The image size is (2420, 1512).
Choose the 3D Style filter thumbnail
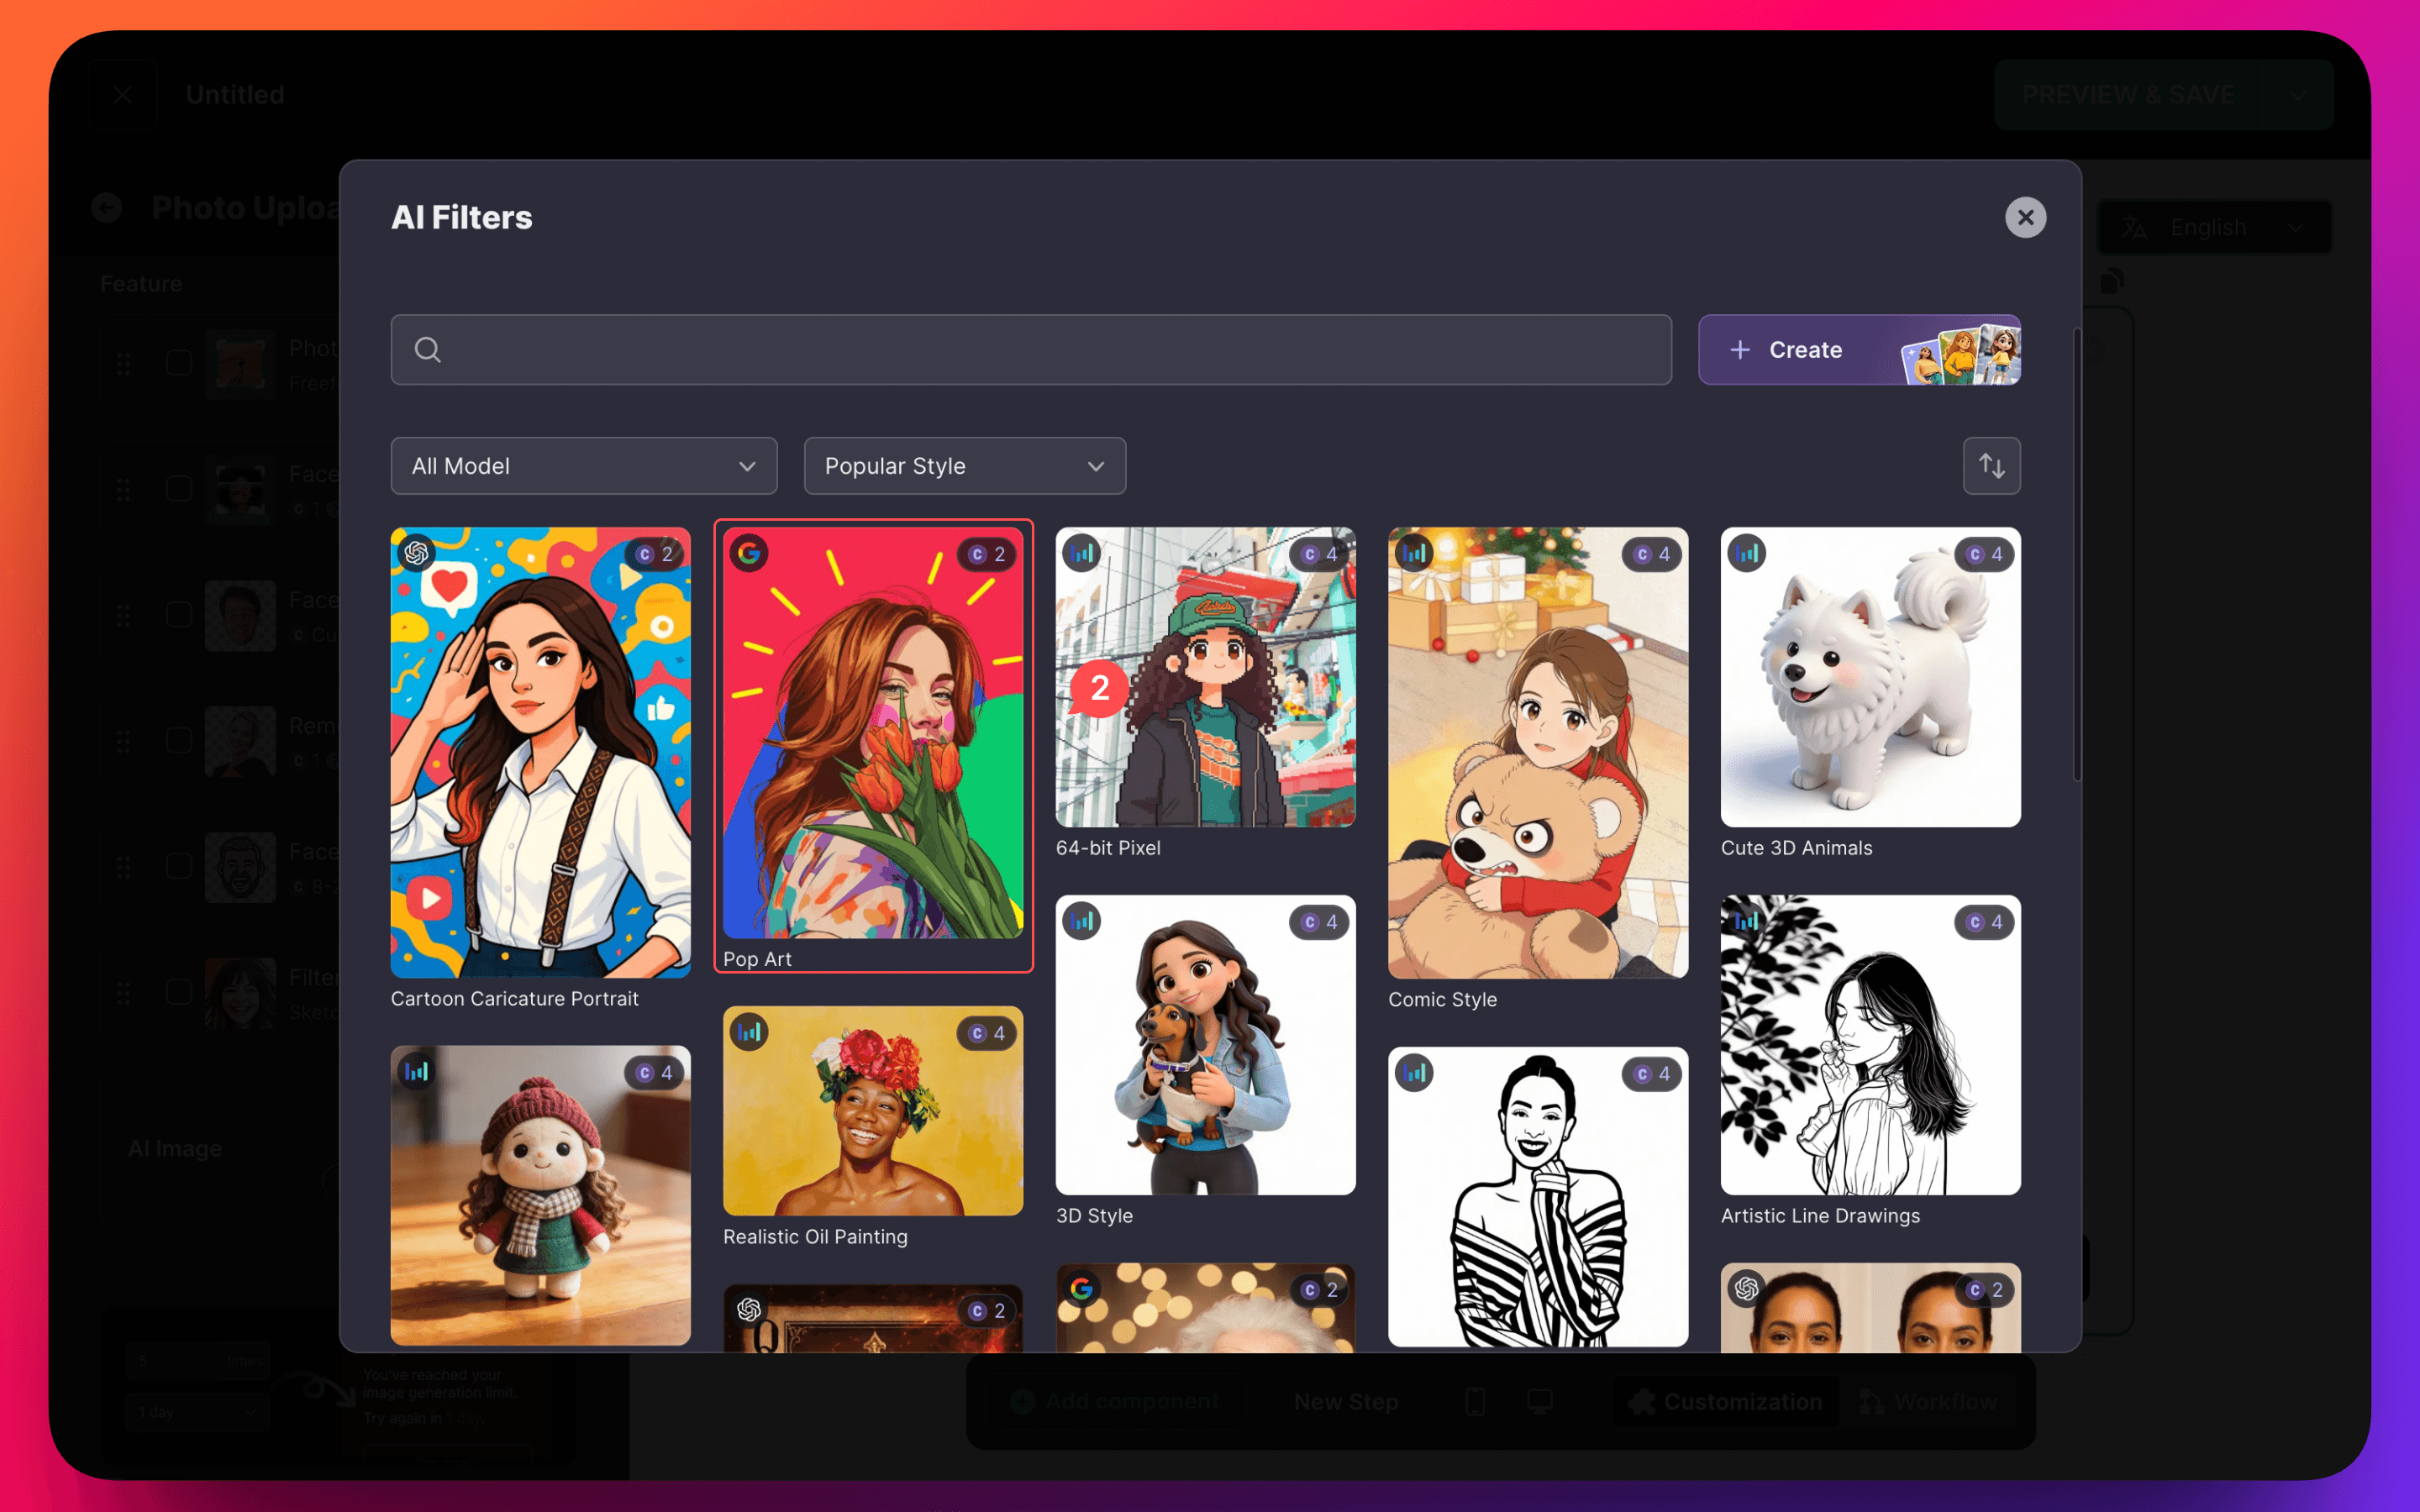[x=1205, y=1045]
